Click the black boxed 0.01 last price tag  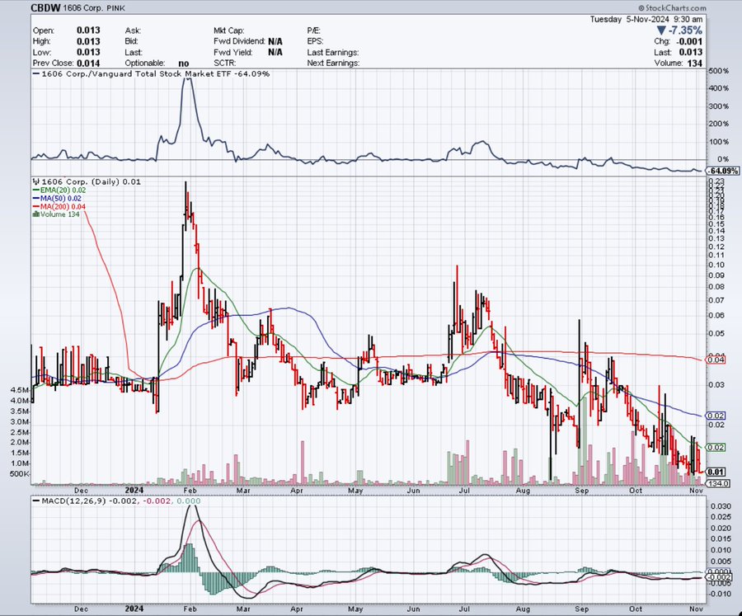716,472
